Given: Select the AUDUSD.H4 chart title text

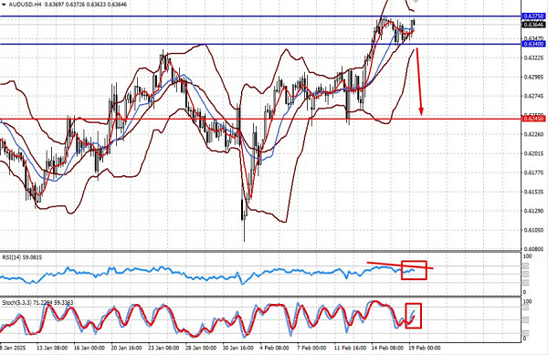Looking at the screenshot, I should [x=24, y=5].
